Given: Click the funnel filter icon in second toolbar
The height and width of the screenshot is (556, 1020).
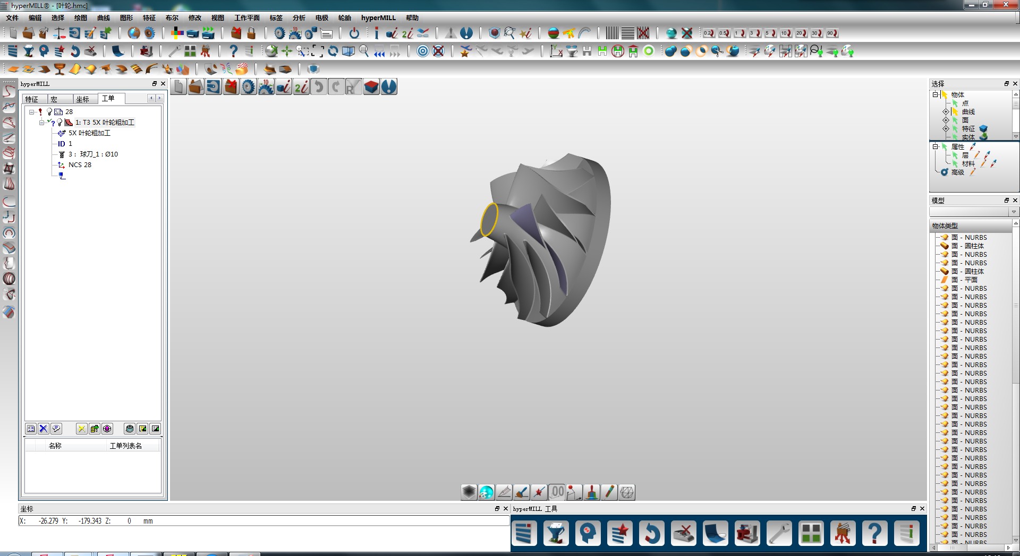Looking at the screenshot, I should pyautogui.click(x=29, y=51).
